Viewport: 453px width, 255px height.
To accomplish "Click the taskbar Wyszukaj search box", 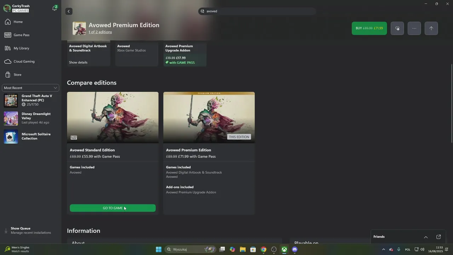I will (x=191, y=249).
